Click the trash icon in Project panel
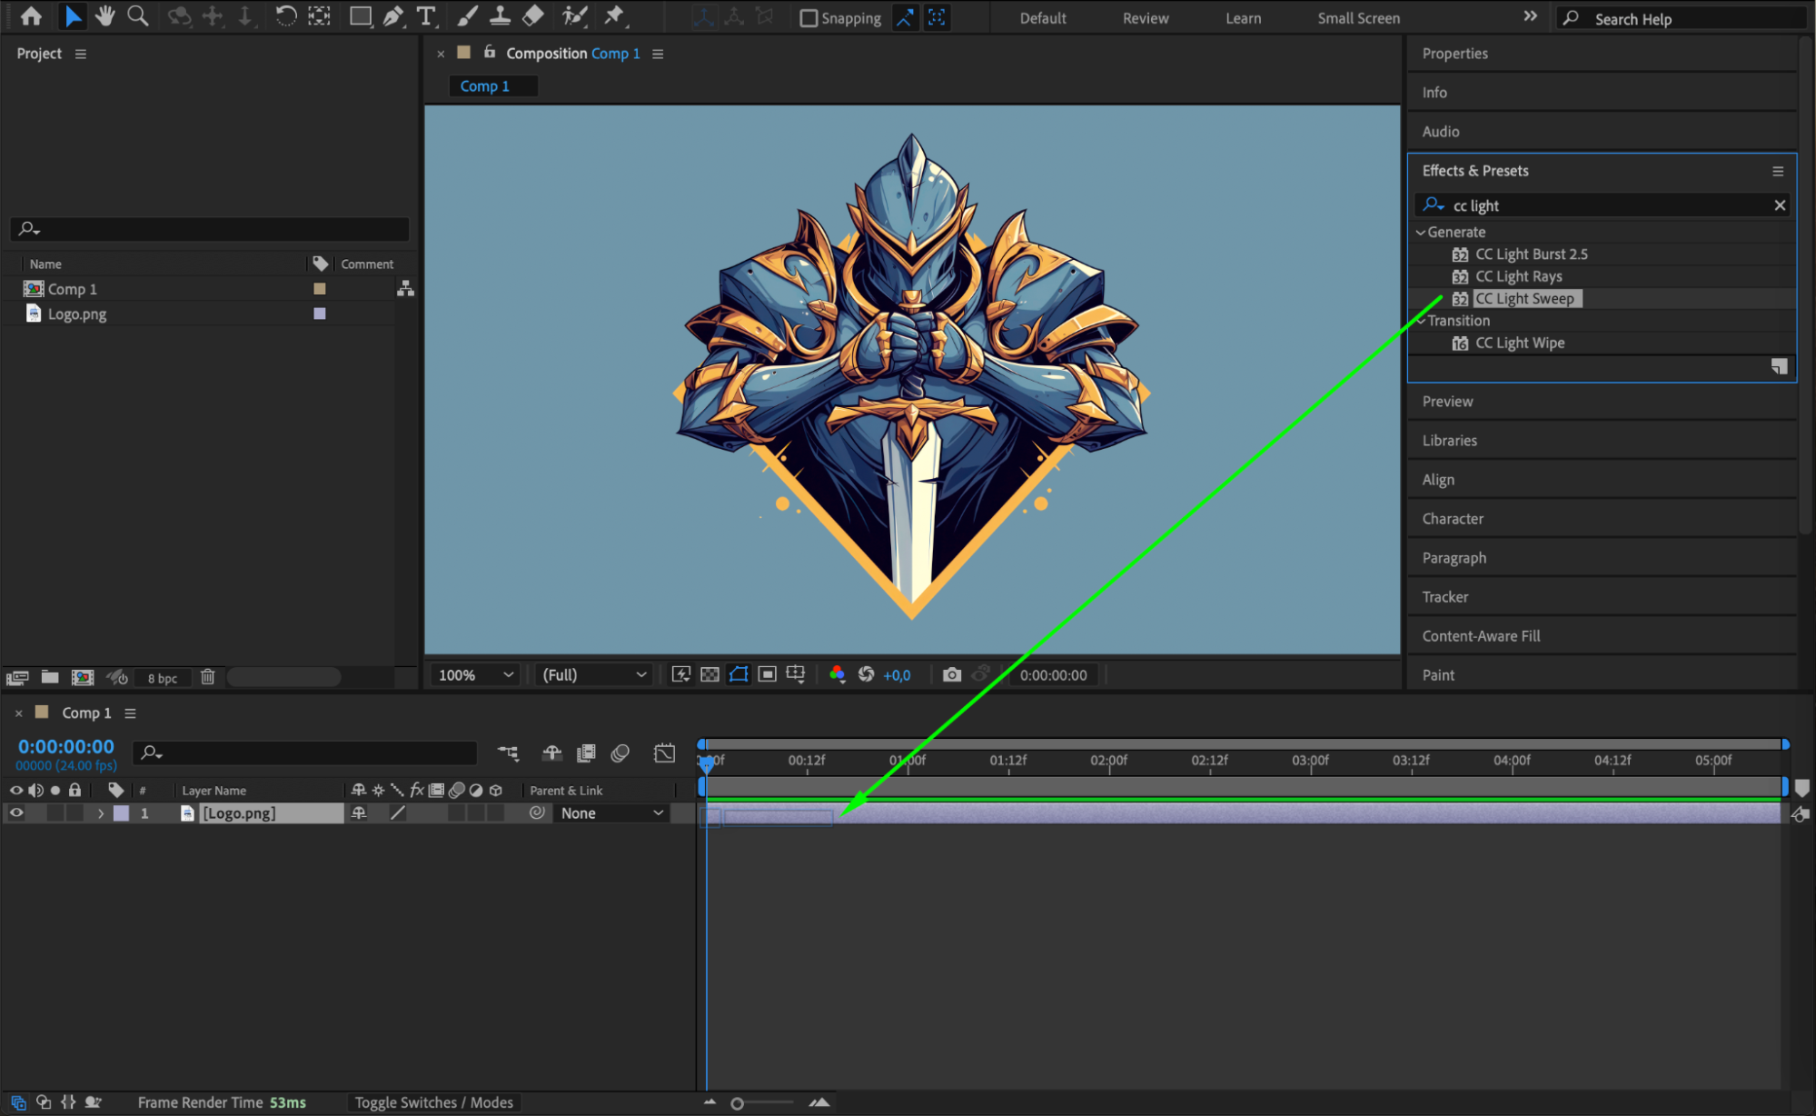The height and width of the screenshot is (1116, 1816). (x=207, y=677)
